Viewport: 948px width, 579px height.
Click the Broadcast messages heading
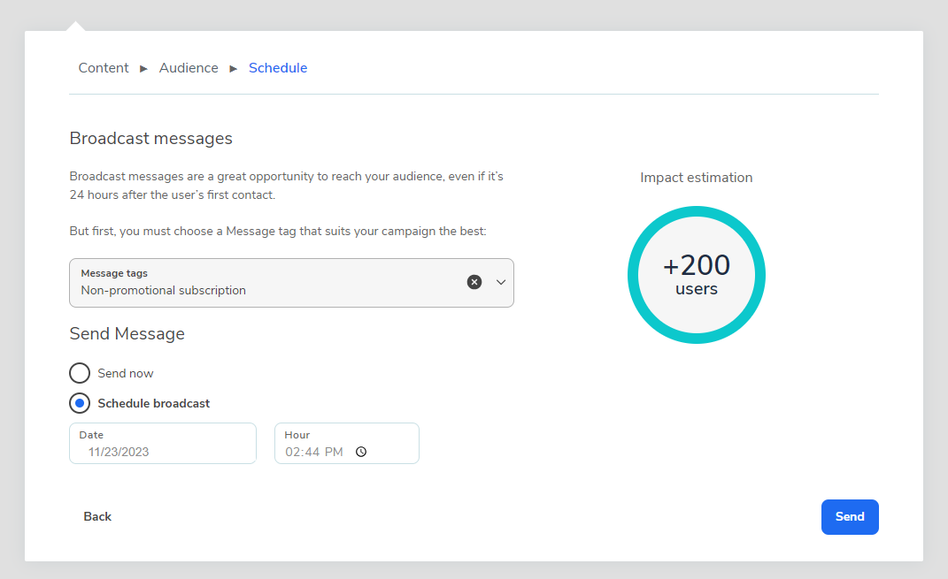click(151, 139)
